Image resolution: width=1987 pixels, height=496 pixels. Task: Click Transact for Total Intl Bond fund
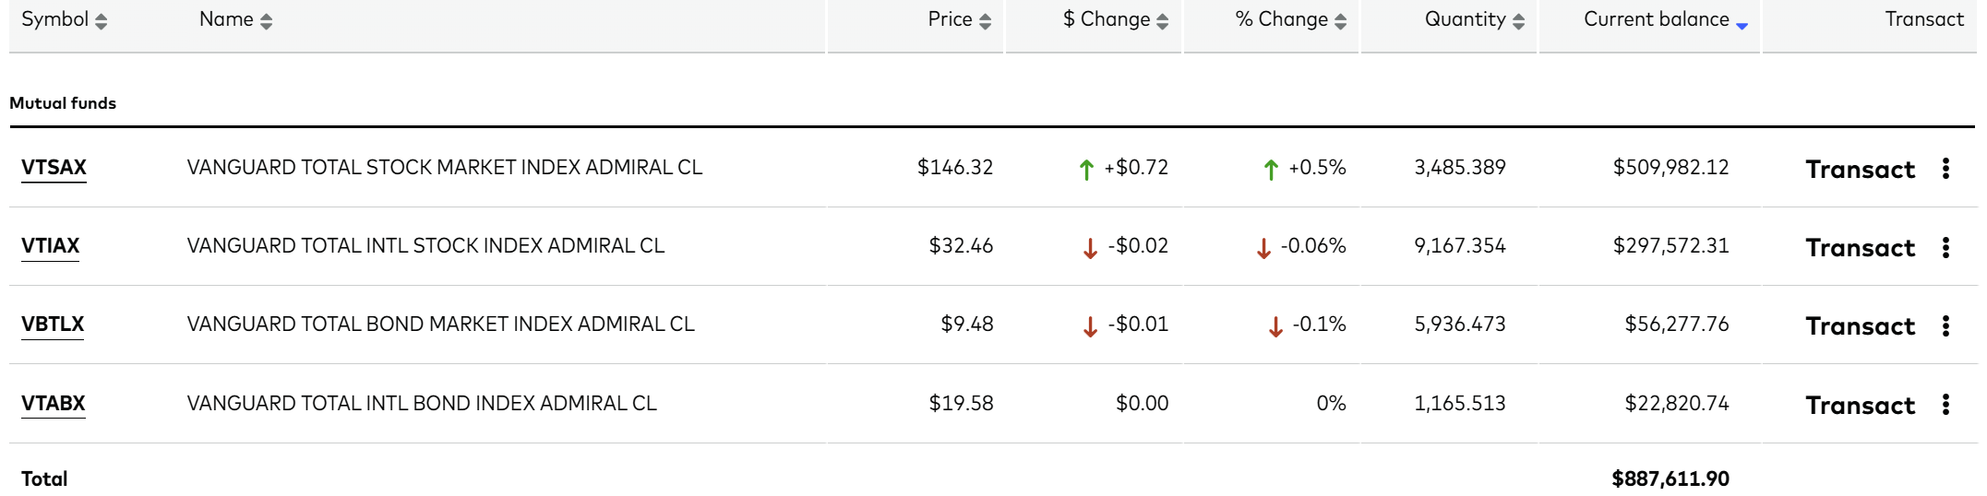coord(1861,406)
